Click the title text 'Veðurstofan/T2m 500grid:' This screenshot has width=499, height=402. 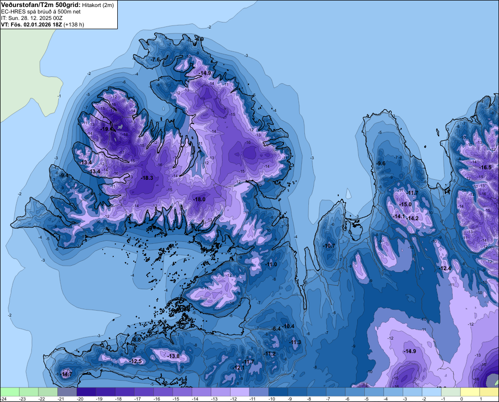pos(41,5)
